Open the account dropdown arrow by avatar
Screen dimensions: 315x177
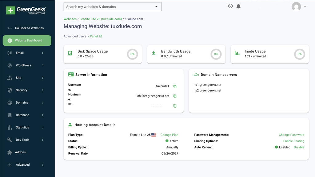tap(305, 7)
